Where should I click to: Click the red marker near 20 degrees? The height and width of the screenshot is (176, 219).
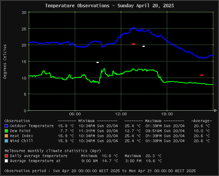[x=133, y=44]
